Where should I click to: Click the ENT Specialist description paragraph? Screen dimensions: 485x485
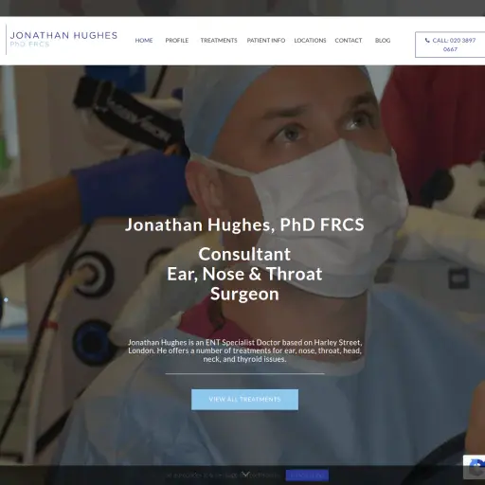244,350
